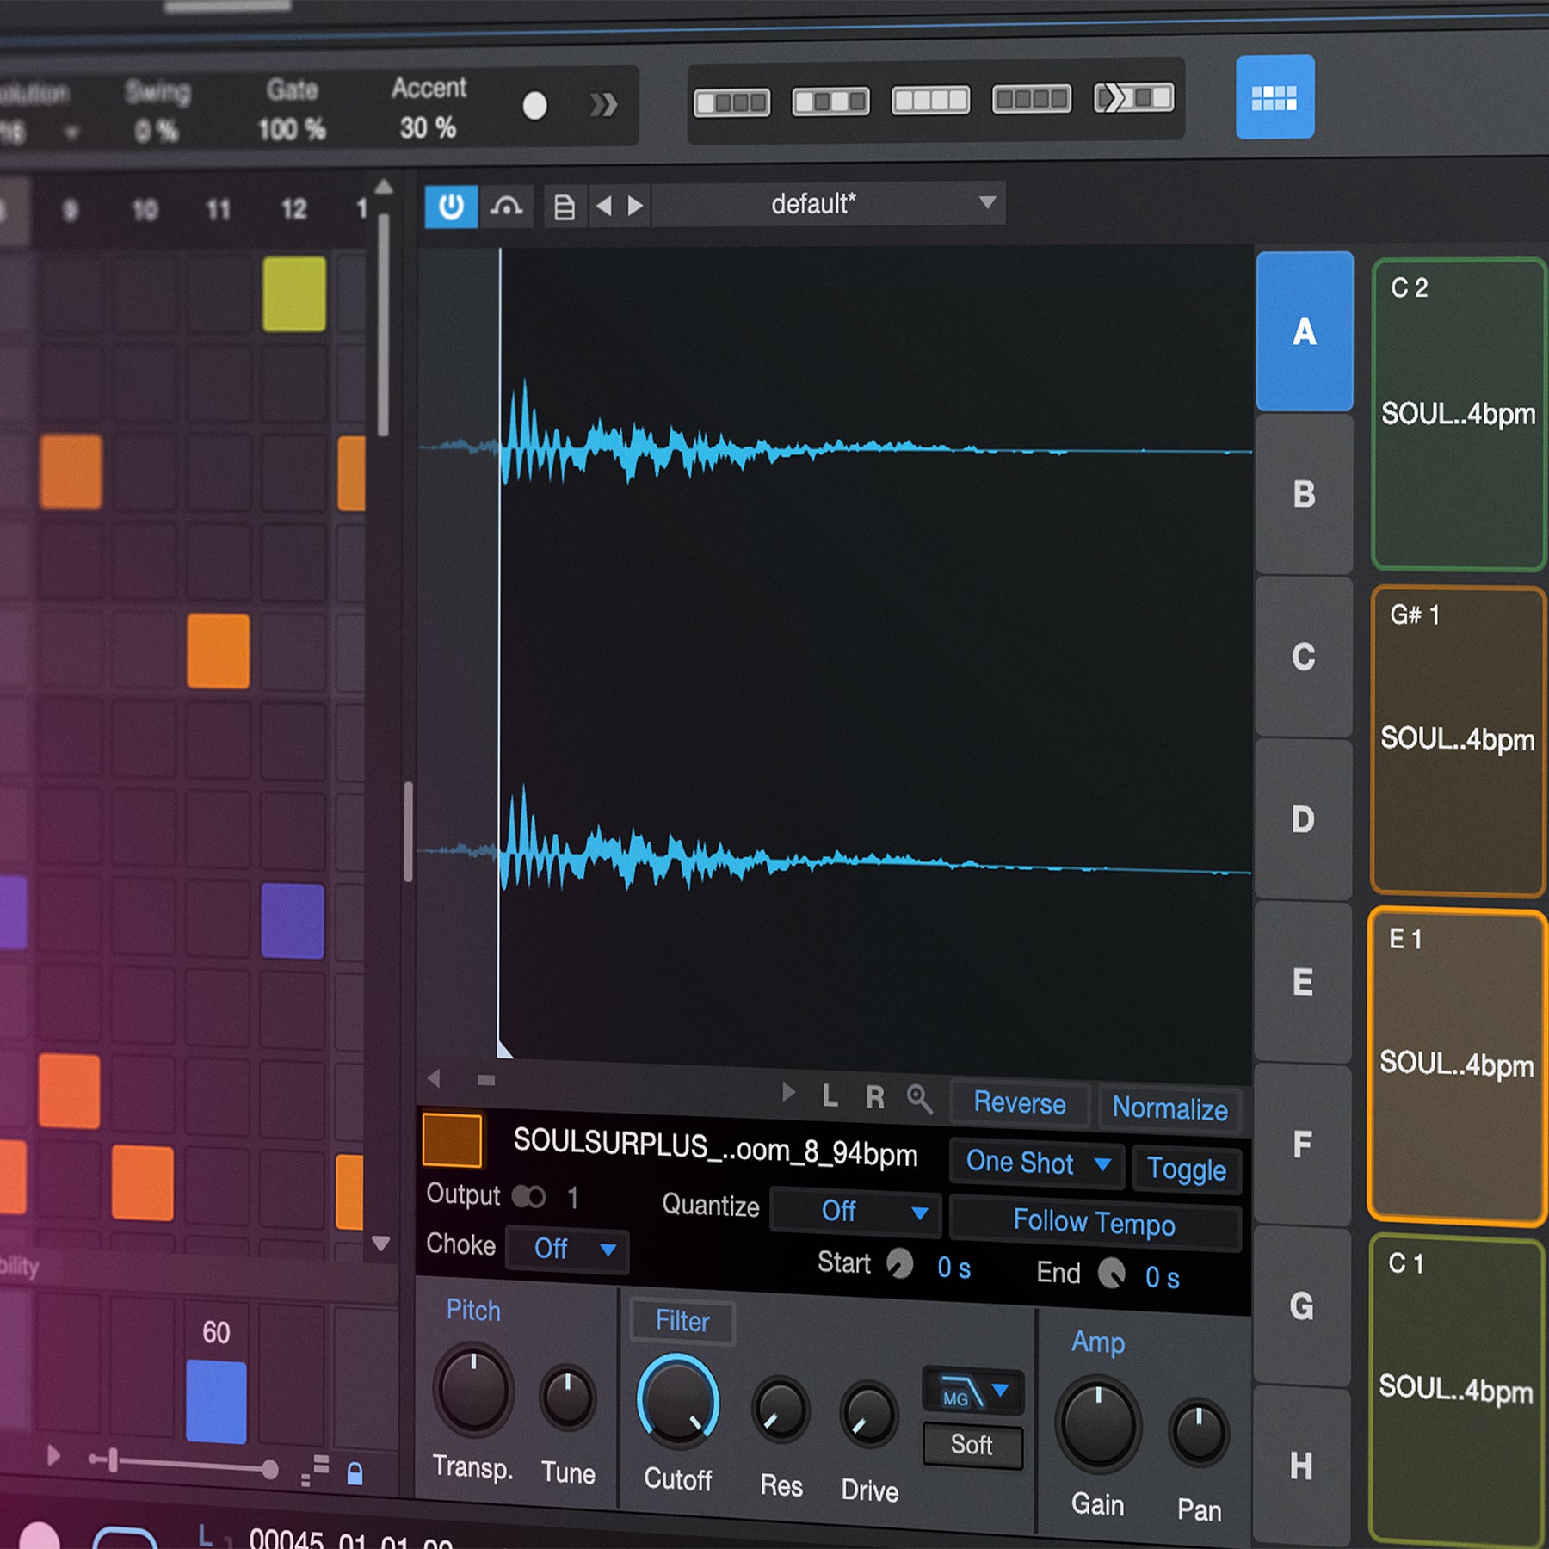1549x1549 pixels.
Task: Go to next preset with right arrow
Action: tap(636, 207)
